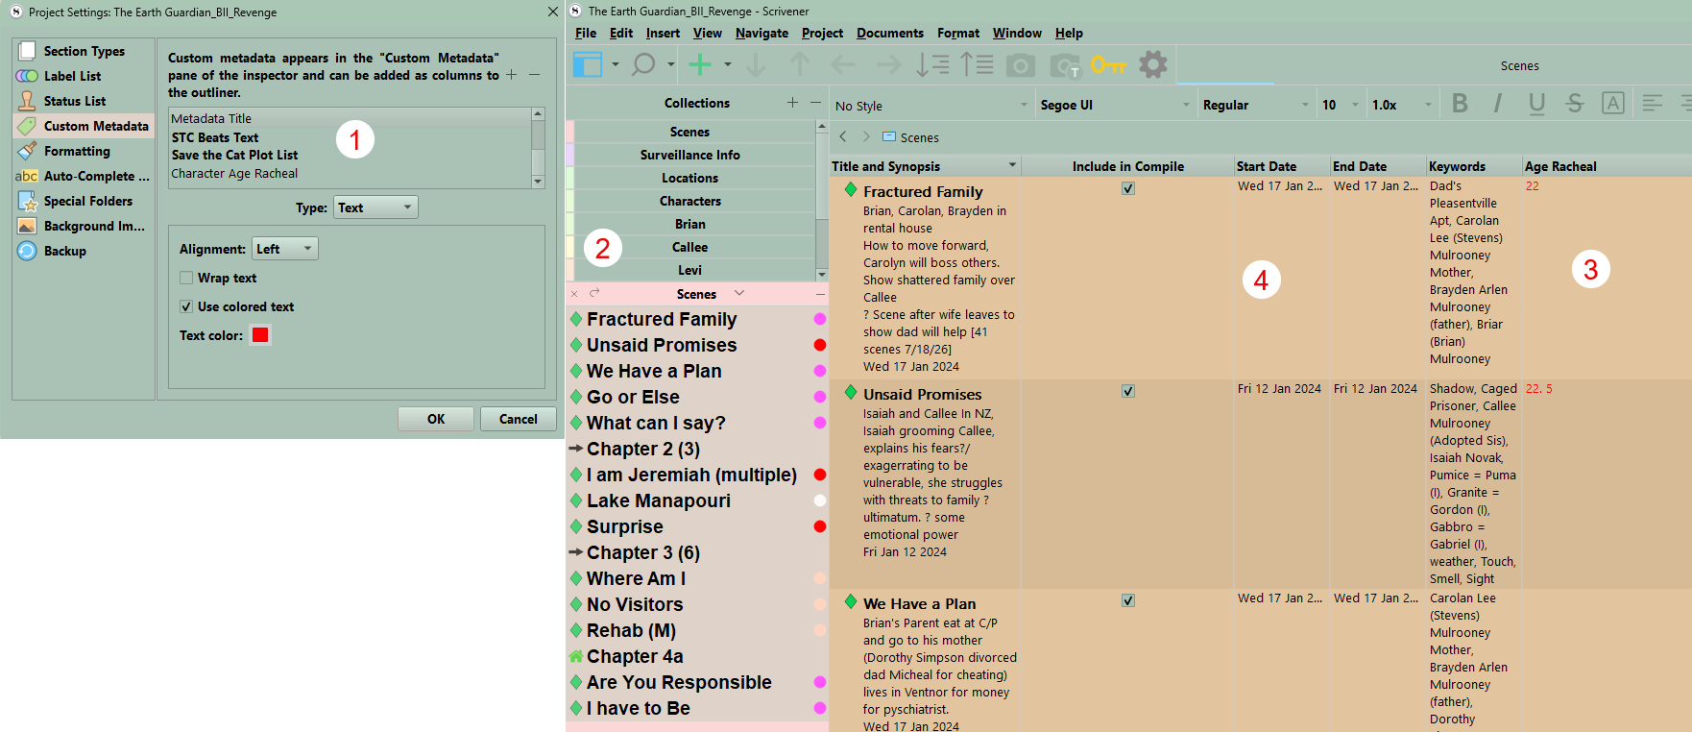The height and width of the screenshot is (732, 1692).
Task: Go forward in editor history
Action: pos(866,137)
